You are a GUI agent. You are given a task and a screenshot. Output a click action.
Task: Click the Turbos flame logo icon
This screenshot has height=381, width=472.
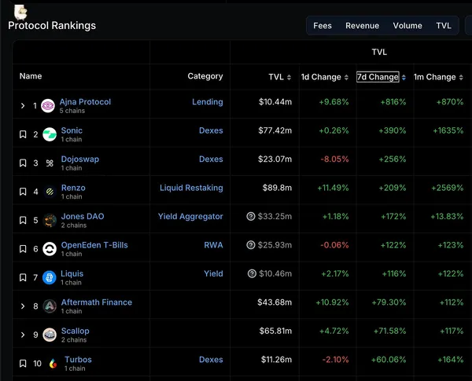click(x=53, y=364)
